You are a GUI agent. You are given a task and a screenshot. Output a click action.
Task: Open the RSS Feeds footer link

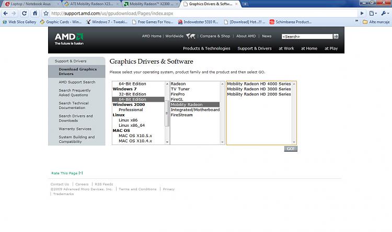(104, 184)
